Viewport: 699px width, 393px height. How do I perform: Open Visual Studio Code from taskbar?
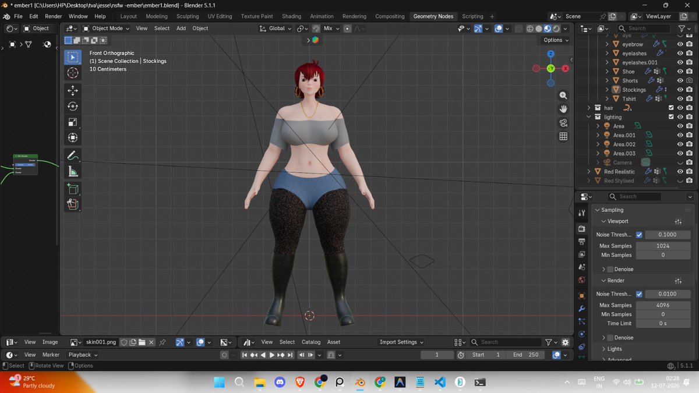coord(440,383)
